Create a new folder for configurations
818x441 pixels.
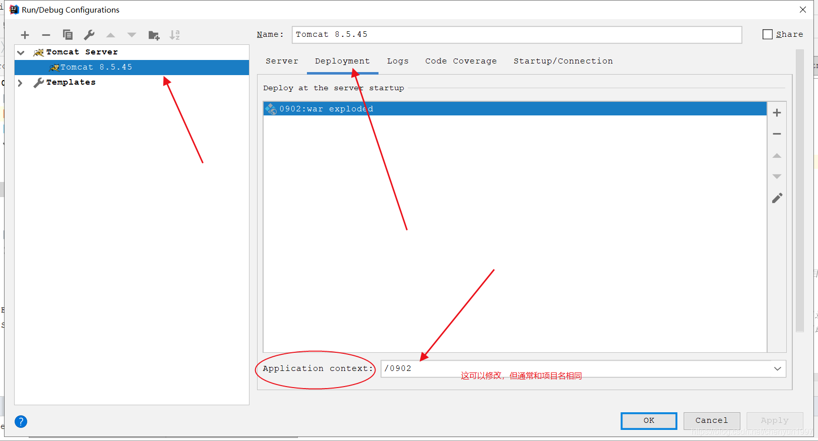154,35
